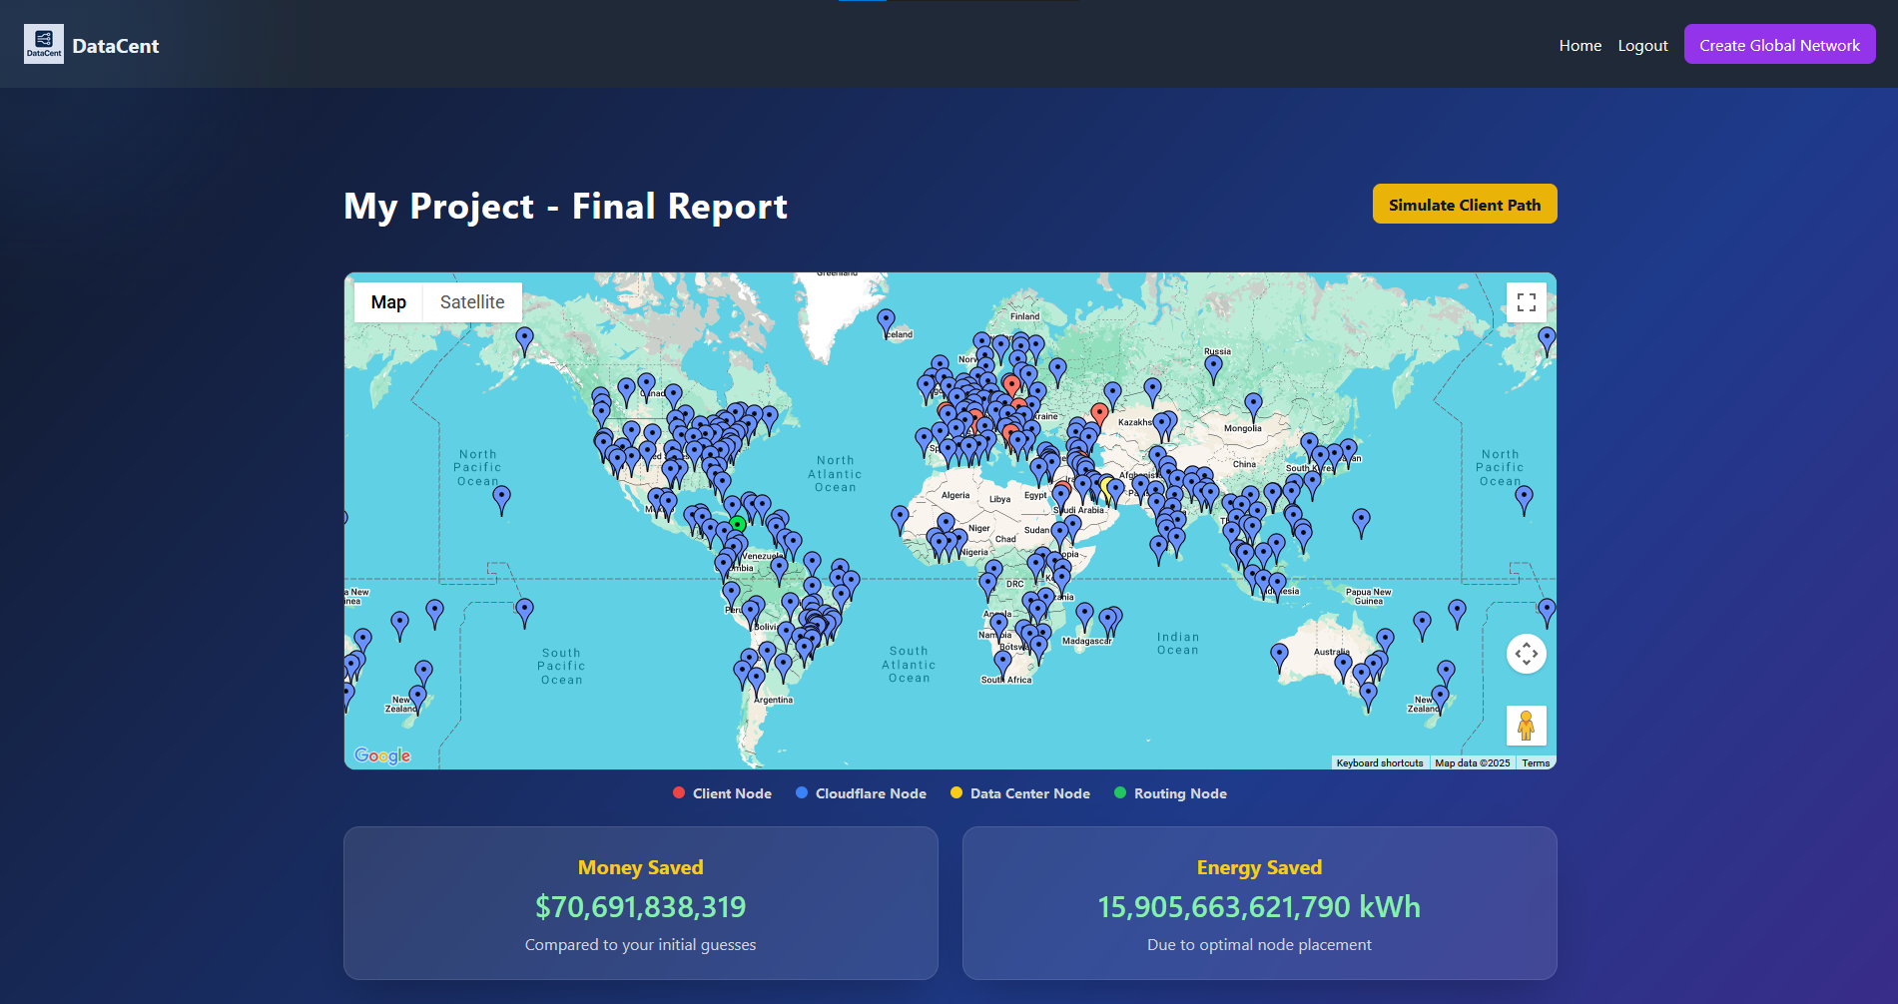Screen dimensions: 1898x1004
Task: Click the 'Energy Saved' card title
Action: 1260,867
